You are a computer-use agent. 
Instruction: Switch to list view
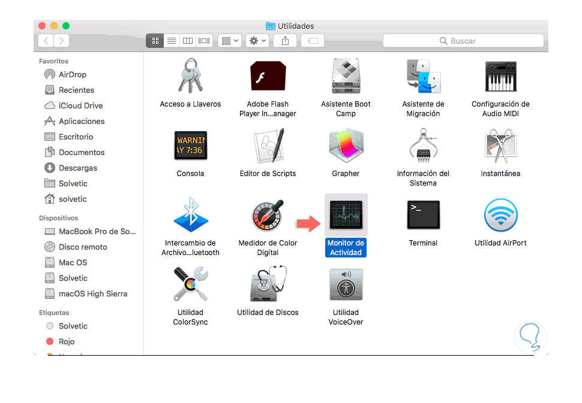click(172, 41)
